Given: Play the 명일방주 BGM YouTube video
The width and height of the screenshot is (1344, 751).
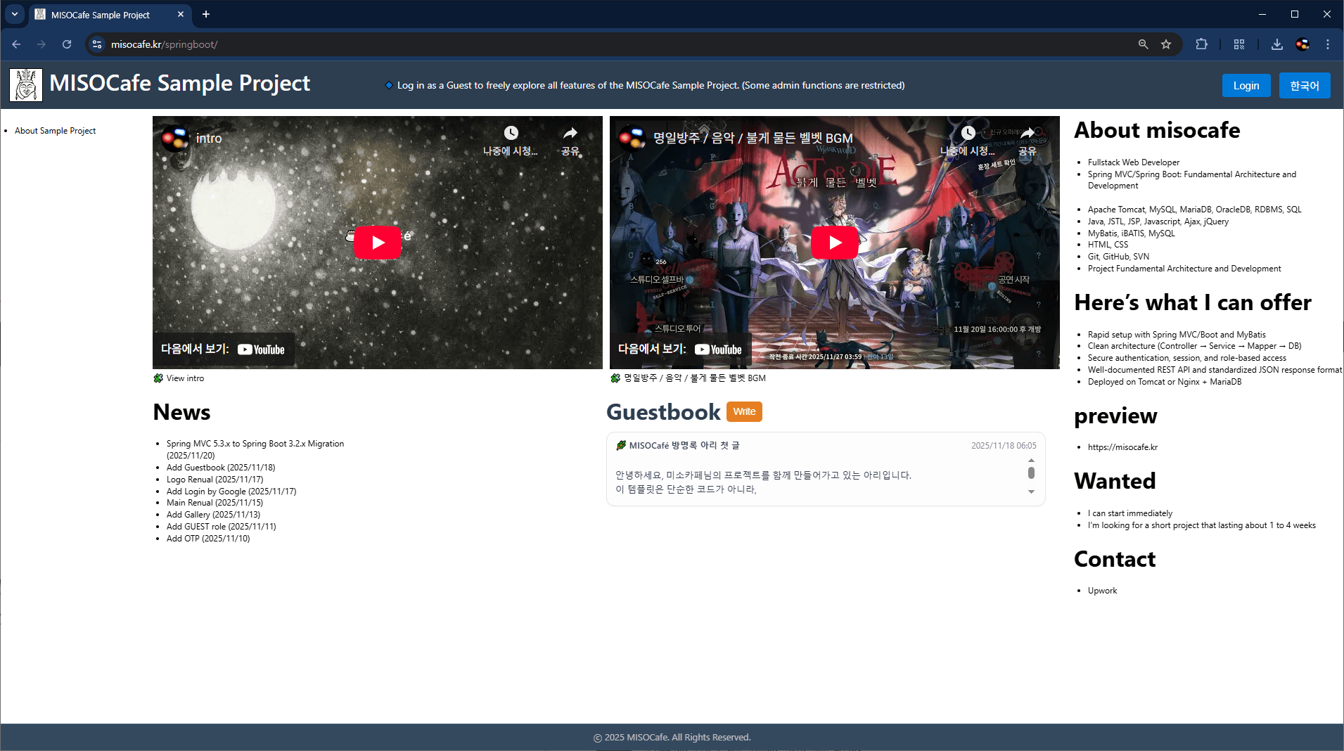Looking at the screenshot, I should [x=834, y=243].
